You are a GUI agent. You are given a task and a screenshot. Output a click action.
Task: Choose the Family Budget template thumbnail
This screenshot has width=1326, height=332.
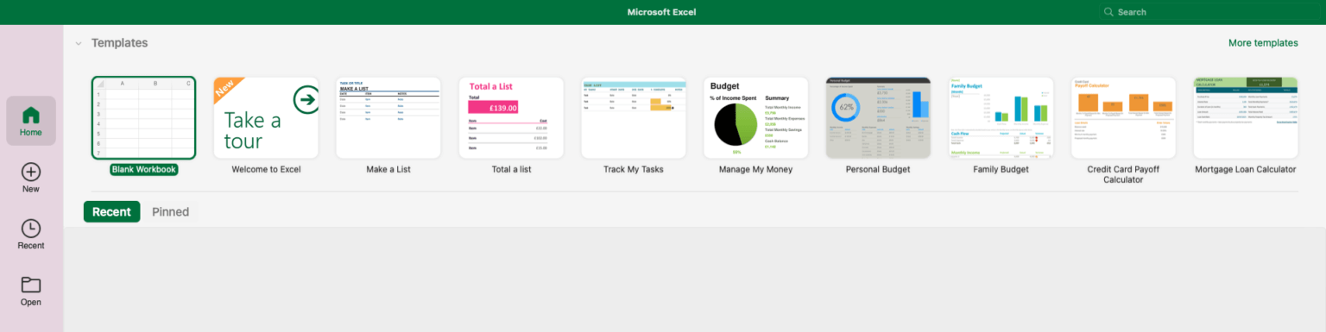pos(1001,118)
